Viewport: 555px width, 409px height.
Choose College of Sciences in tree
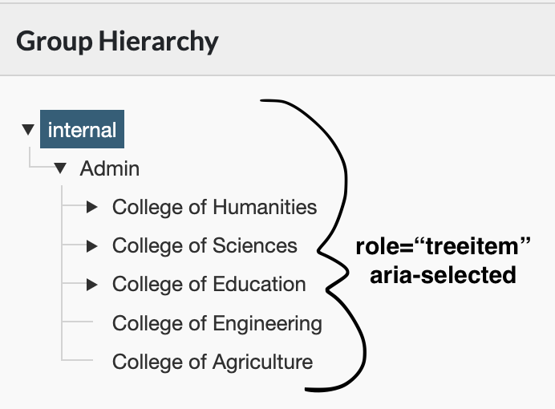click(205, 245)
